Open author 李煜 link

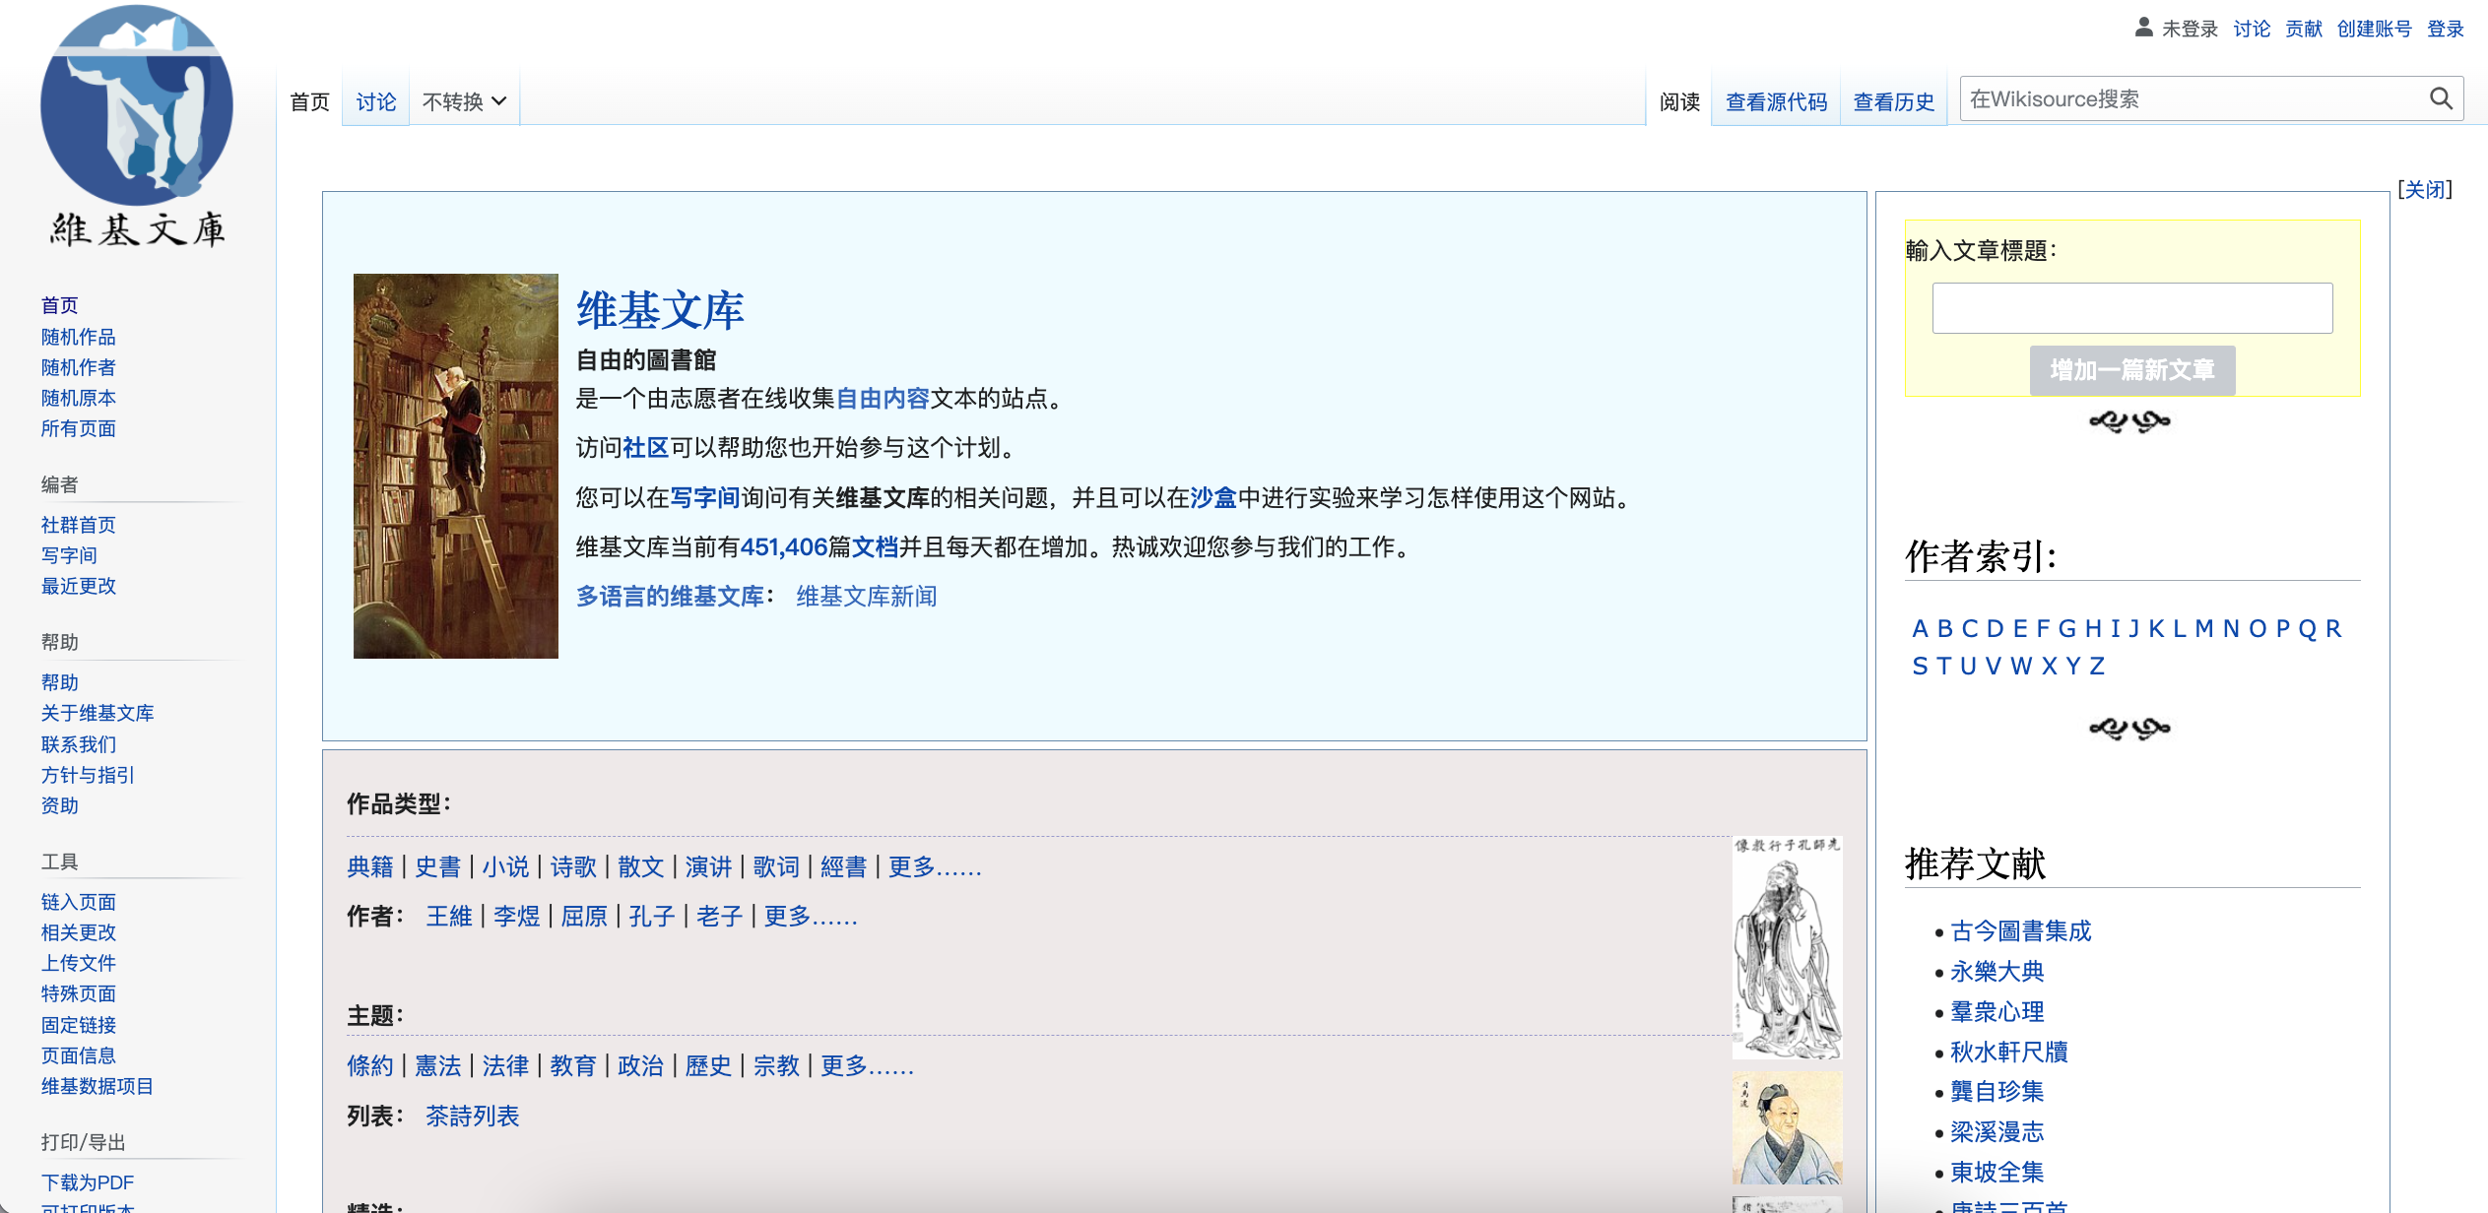coord(516,917)
